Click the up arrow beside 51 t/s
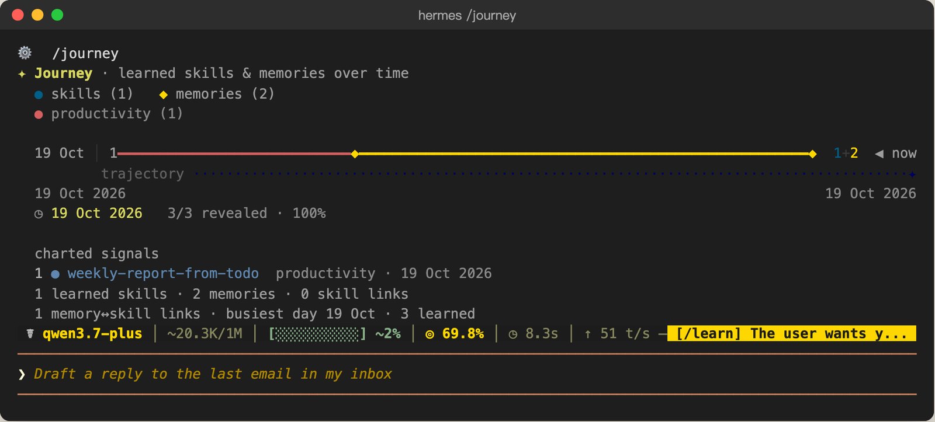 click(x=588, y=334)
